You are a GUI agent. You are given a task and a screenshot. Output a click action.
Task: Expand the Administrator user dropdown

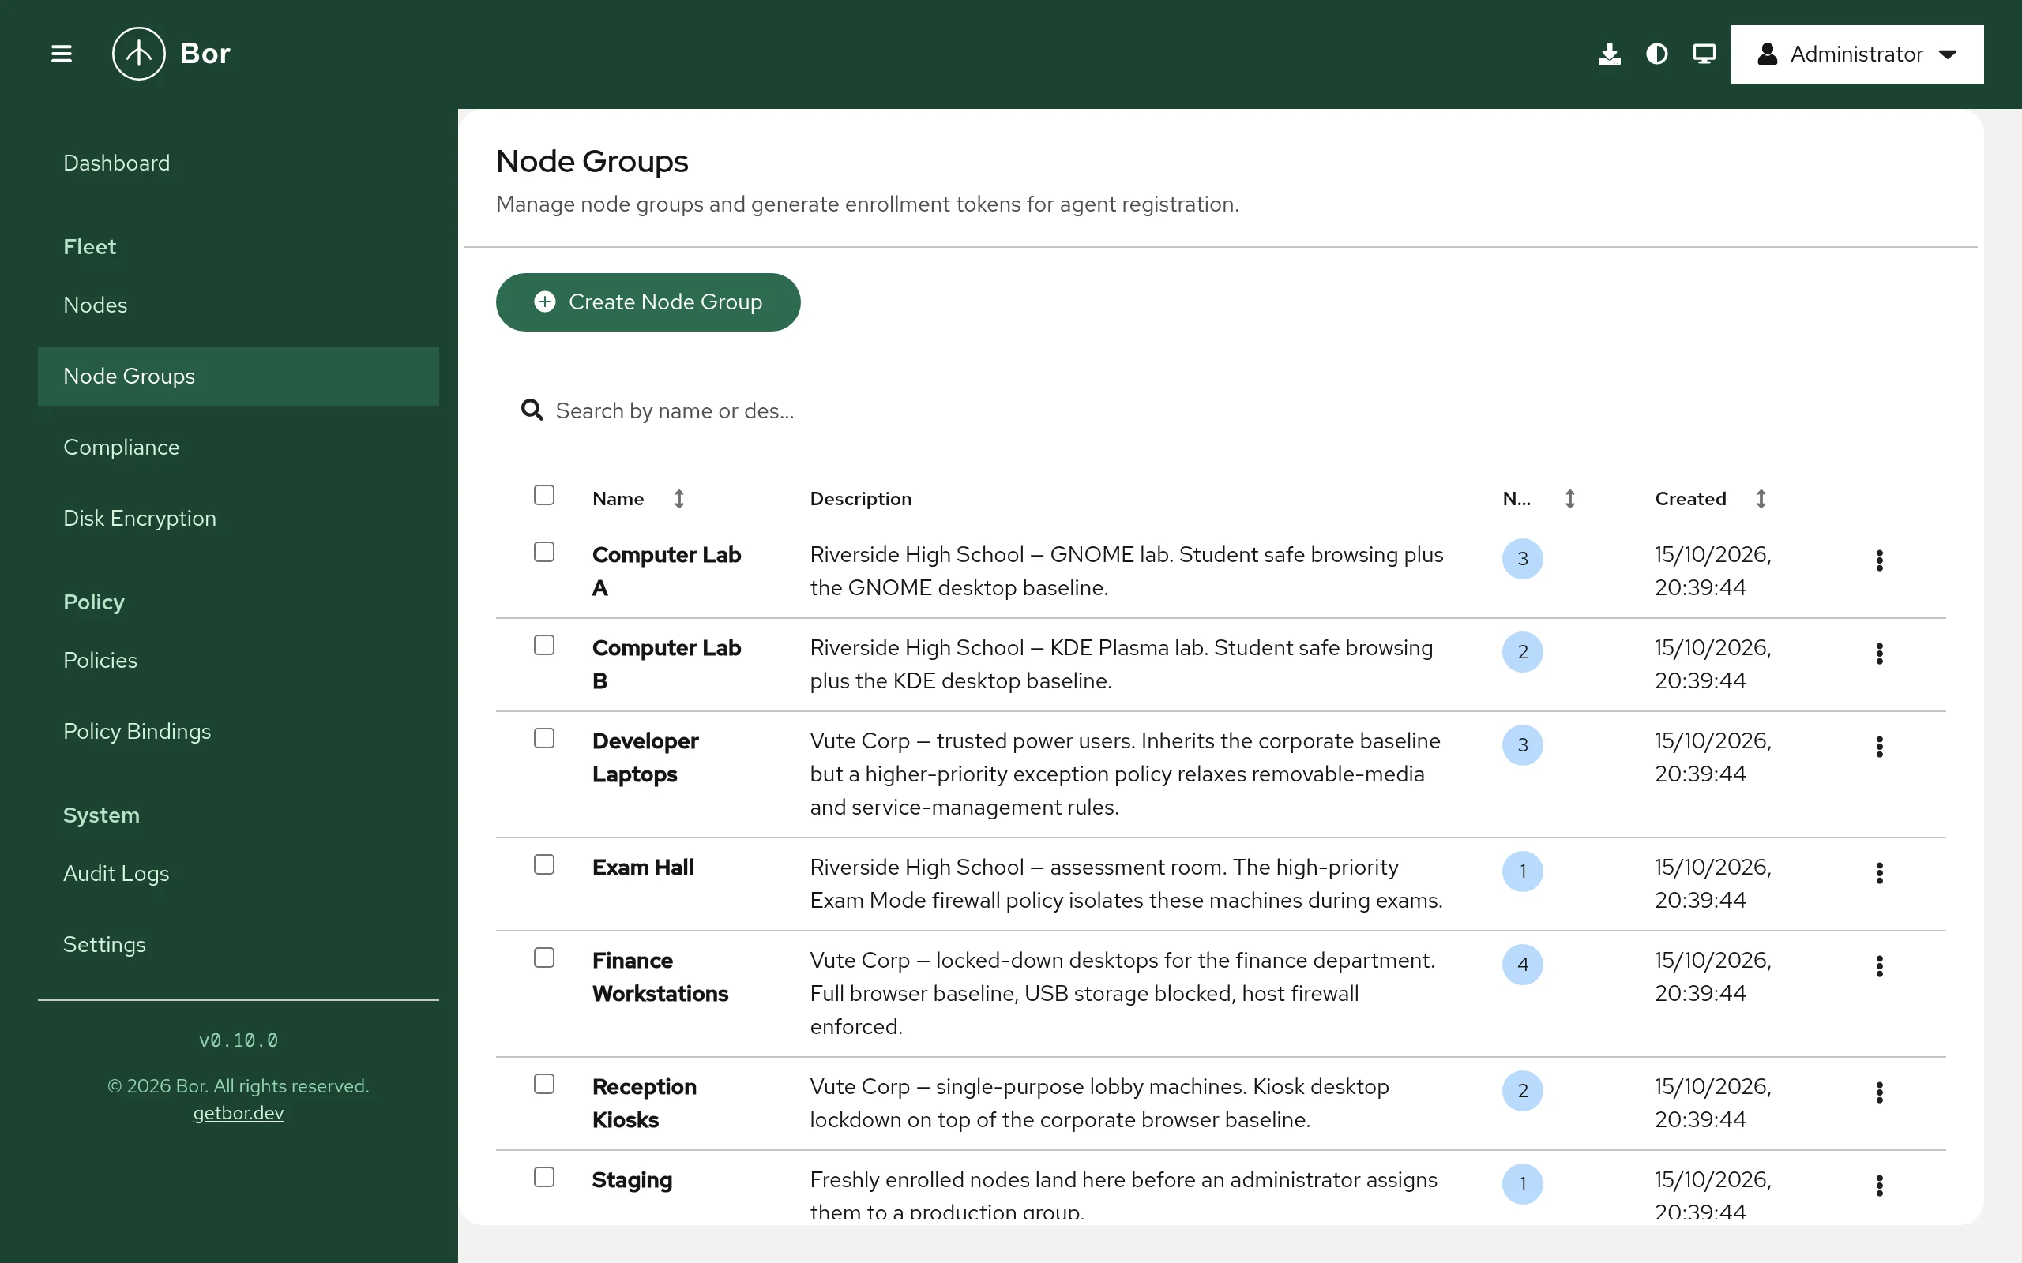click(1857, 54)
